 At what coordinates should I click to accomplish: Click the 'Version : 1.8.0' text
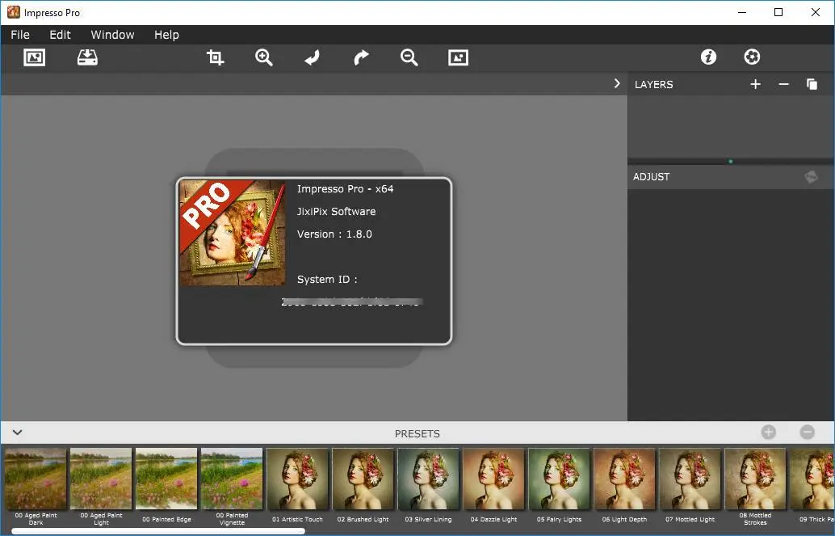(x=334, y=234)
